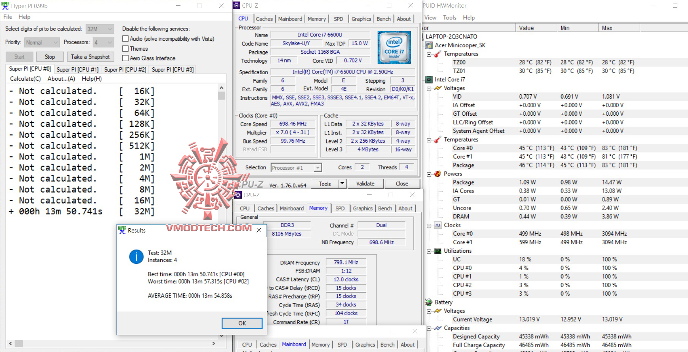The image size is (688, 352).
Task: Click the Utilizations icon in HWMonitor
Action: point(439,251)
